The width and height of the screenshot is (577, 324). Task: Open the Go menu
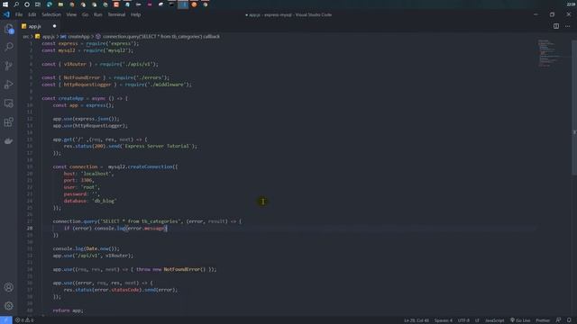point(85,14)
